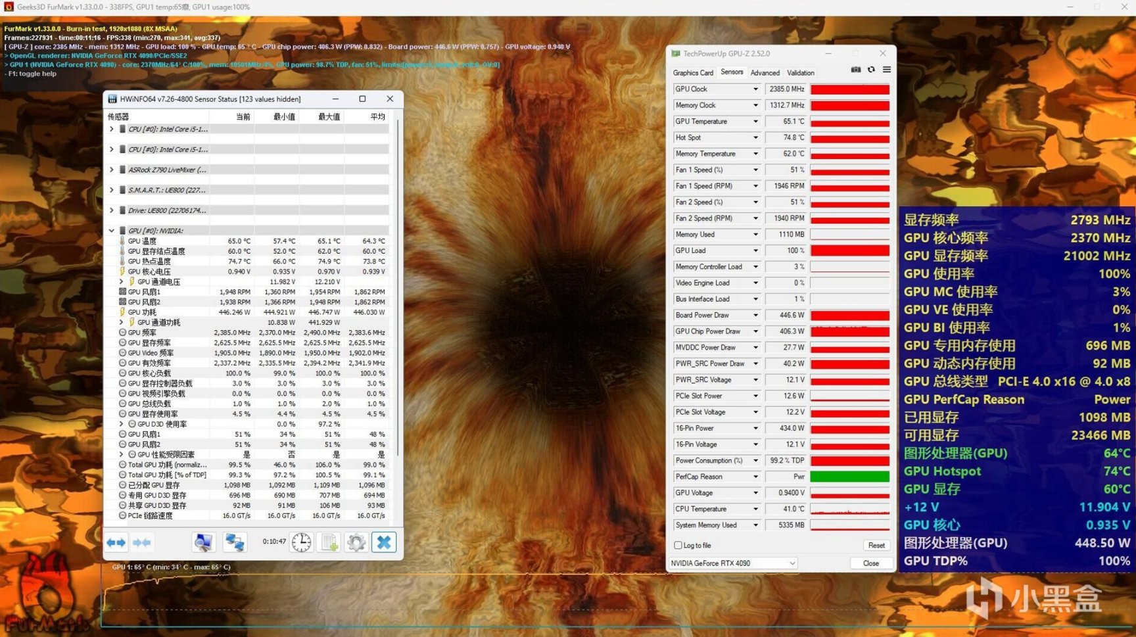The height and width of the screenshot is (637, 1136).
Task: Open HWiNFO sensor settings gear
Action: (356, 542)
